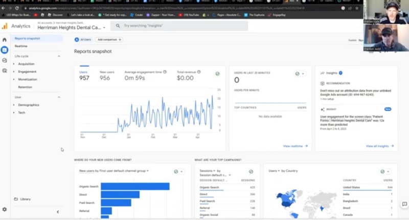
Task: Open Herriman Heights Dental property dropdown
Action: click(72, 28)
